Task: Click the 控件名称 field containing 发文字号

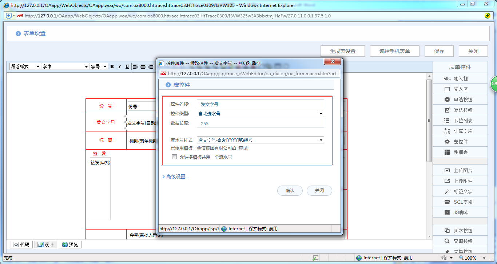Action: tap(259, 104)
